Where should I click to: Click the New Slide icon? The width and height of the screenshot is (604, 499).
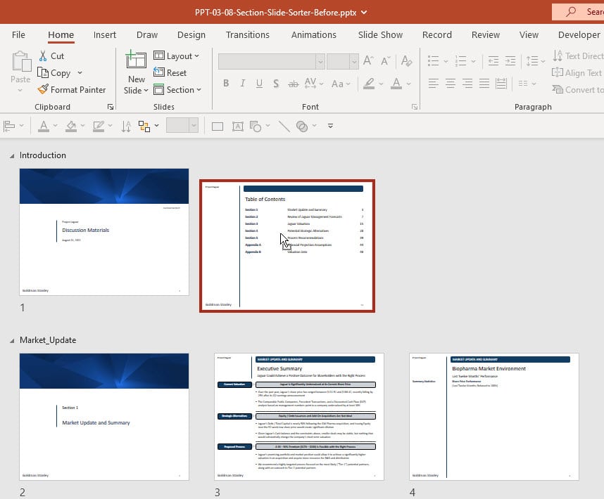tap(136, 61)
